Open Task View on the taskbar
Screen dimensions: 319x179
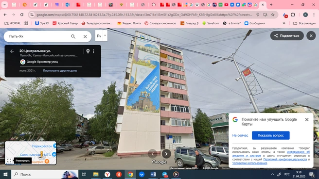84,174
